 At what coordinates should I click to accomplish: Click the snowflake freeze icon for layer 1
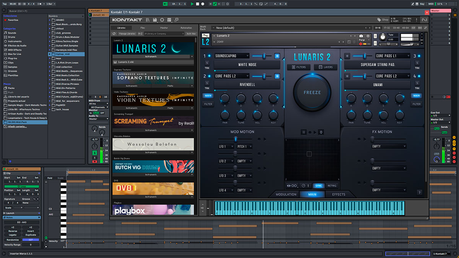tap(277, 56)
